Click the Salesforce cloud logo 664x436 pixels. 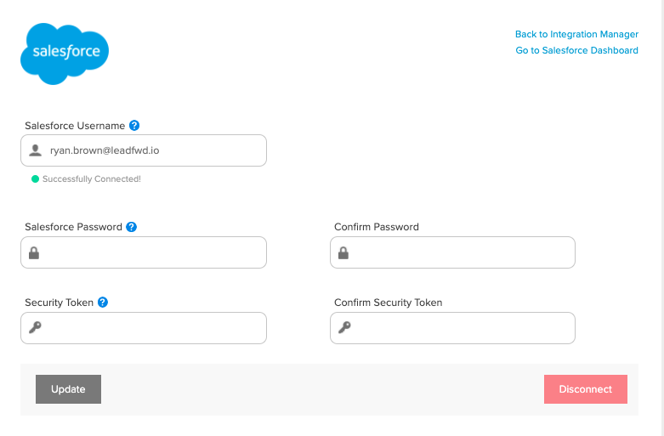(65, 54)
